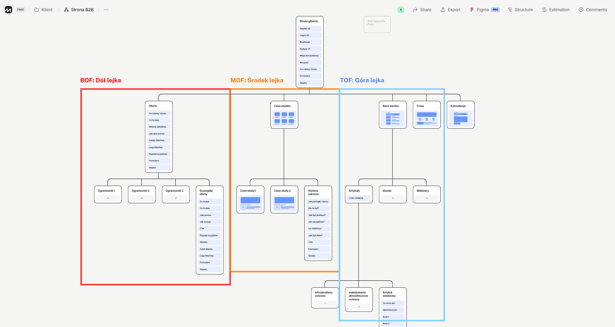Click the Octopus app logo icon
This screenshot has width=615, height=327.
[8, 10]
